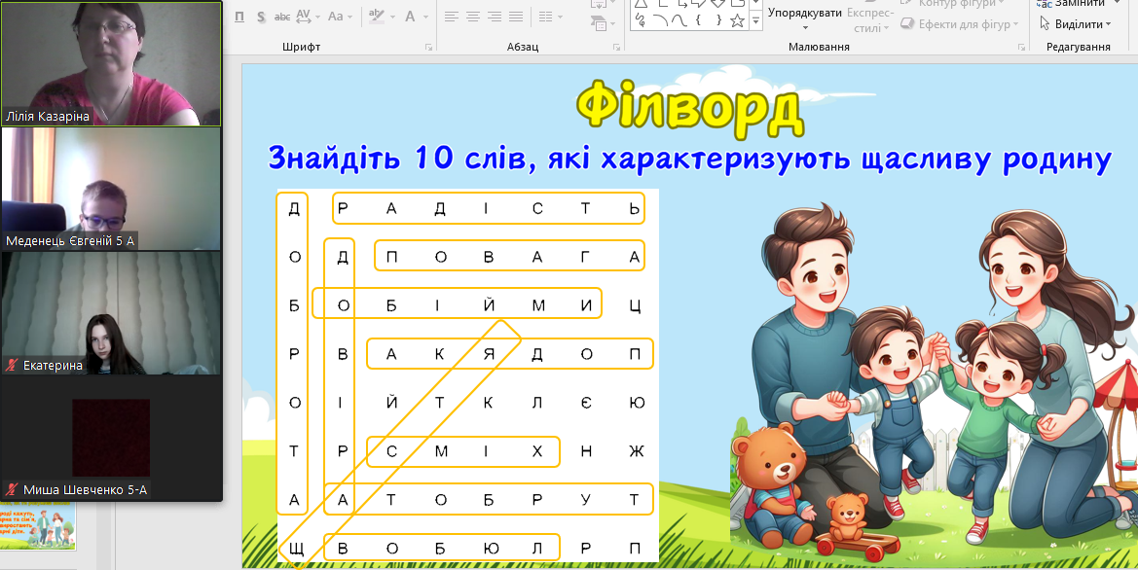1138x570 pixels.
Task: Center the paragraph text
Action: pyautogui.click(x=472, y=17)
